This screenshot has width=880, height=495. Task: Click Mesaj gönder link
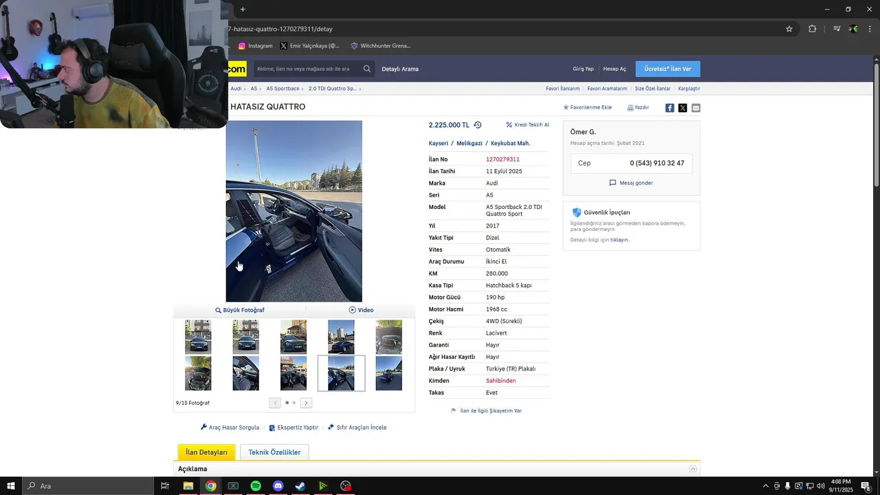(631, 183)
